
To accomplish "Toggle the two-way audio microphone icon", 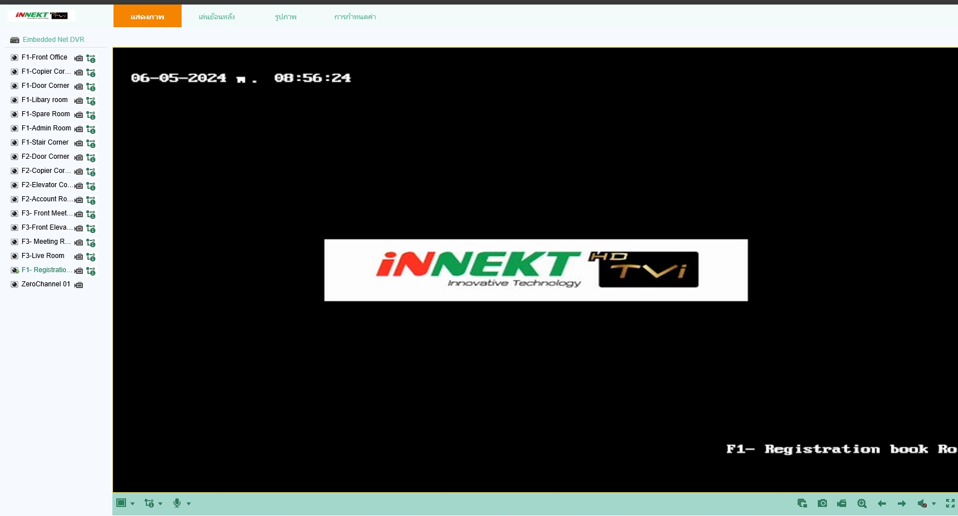I will click(x=177, y=503).
